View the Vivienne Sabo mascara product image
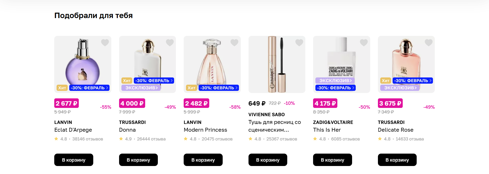489x174 pixels. point(277,65)
